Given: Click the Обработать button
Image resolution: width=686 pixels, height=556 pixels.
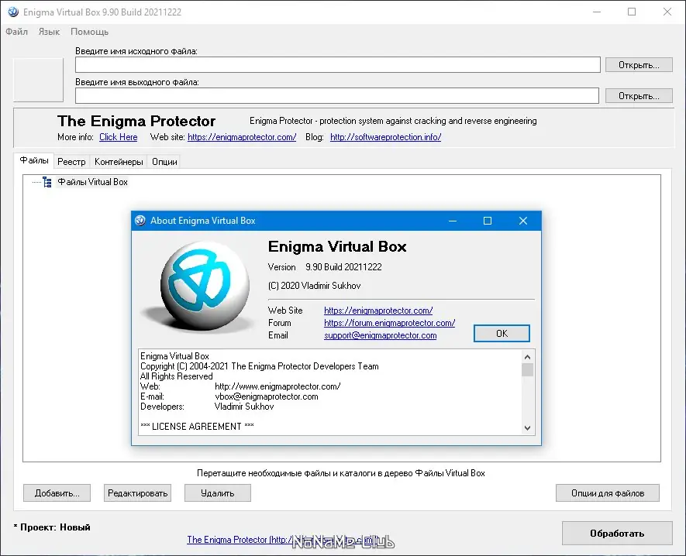Looking at the screenshot, I should pyautogui.click(x=617, y=534).
